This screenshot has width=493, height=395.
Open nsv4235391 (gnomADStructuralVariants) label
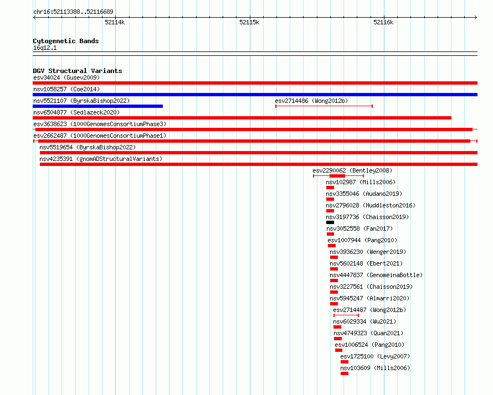101,159
